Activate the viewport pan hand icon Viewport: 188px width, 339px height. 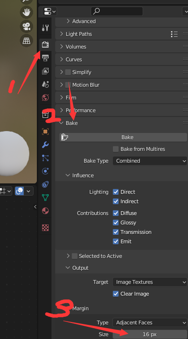[x=26, y=12]
